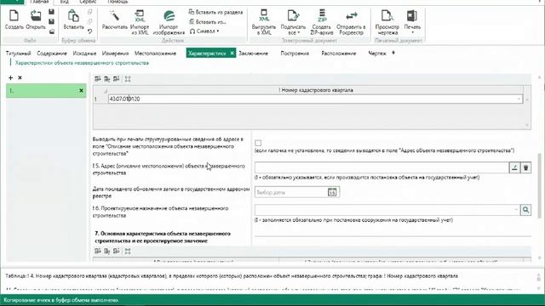Viewport: 545px width, 306px height.
Task: Click first icon above section 7 table
Action: (x=98, y=251)
